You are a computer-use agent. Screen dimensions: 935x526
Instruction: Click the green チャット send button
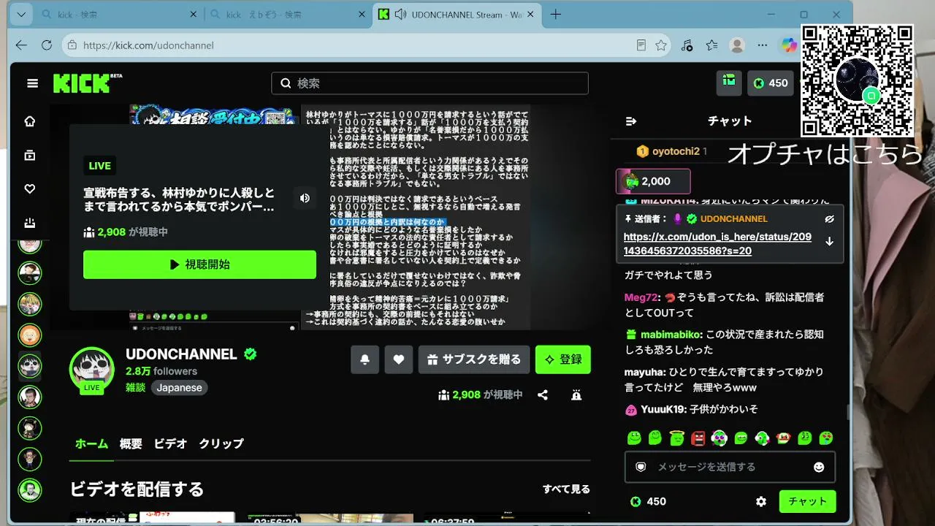coord(808,501)
